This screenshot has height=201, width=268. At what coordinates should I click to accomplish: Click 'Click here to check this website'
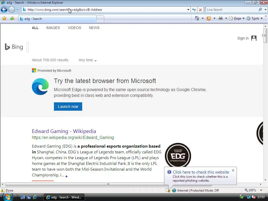(x=201, y=172)
